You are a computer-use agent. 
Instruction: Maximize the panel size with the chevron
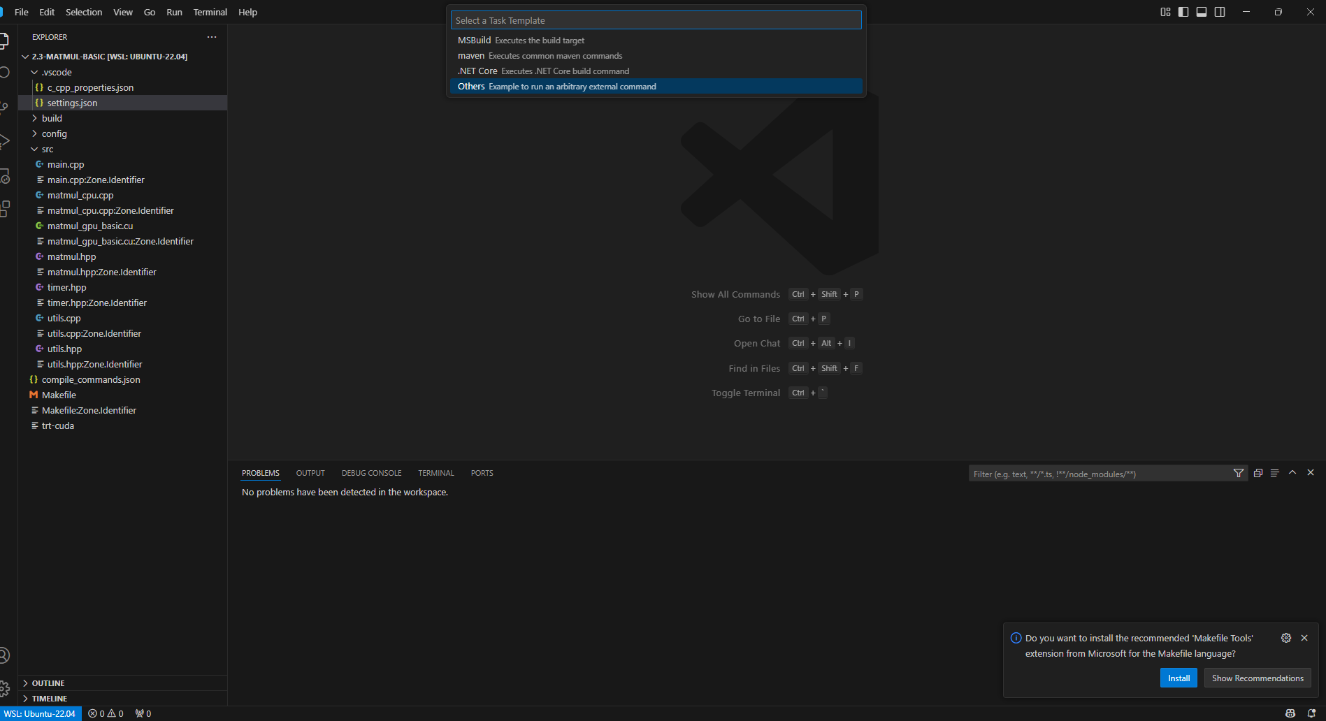coord(1292,472)
